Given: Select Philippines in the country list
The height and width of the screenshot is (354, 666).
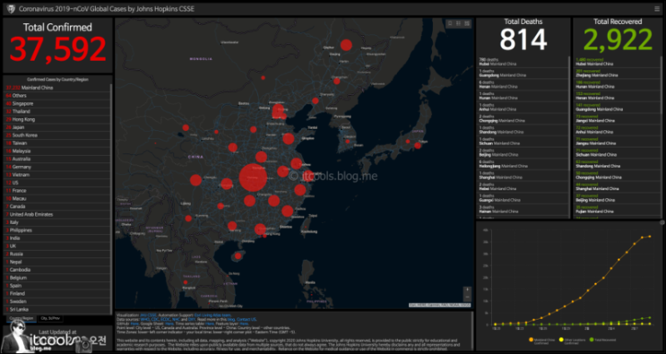Looking at the screenshot, I should click(x=57, y=230).
